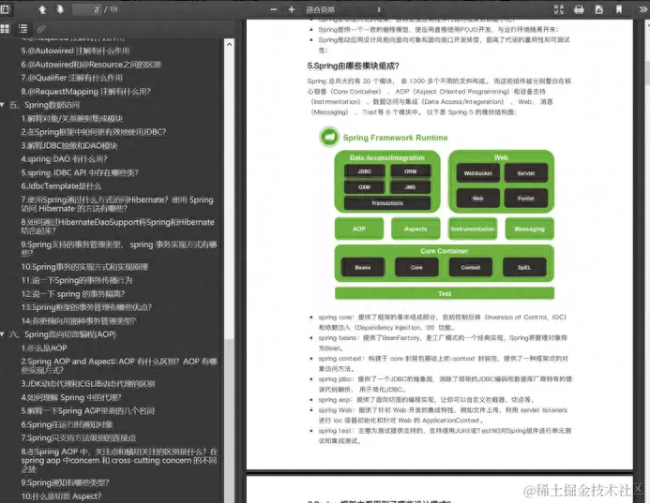Open item 2.在Spring框架中如何更有效地使用JDBC?
The height and width of the screenshot is (503, 650).
click(x=93, y=132)
